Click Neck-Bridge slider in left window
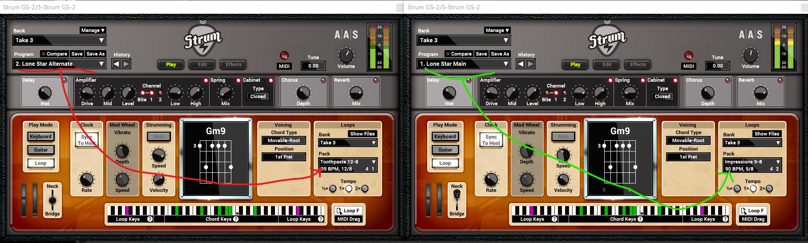808x243 pixels. coord(53,200)
